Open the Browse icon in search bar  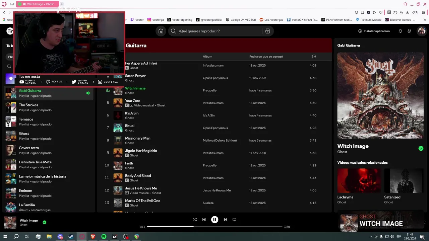[267, 31]
